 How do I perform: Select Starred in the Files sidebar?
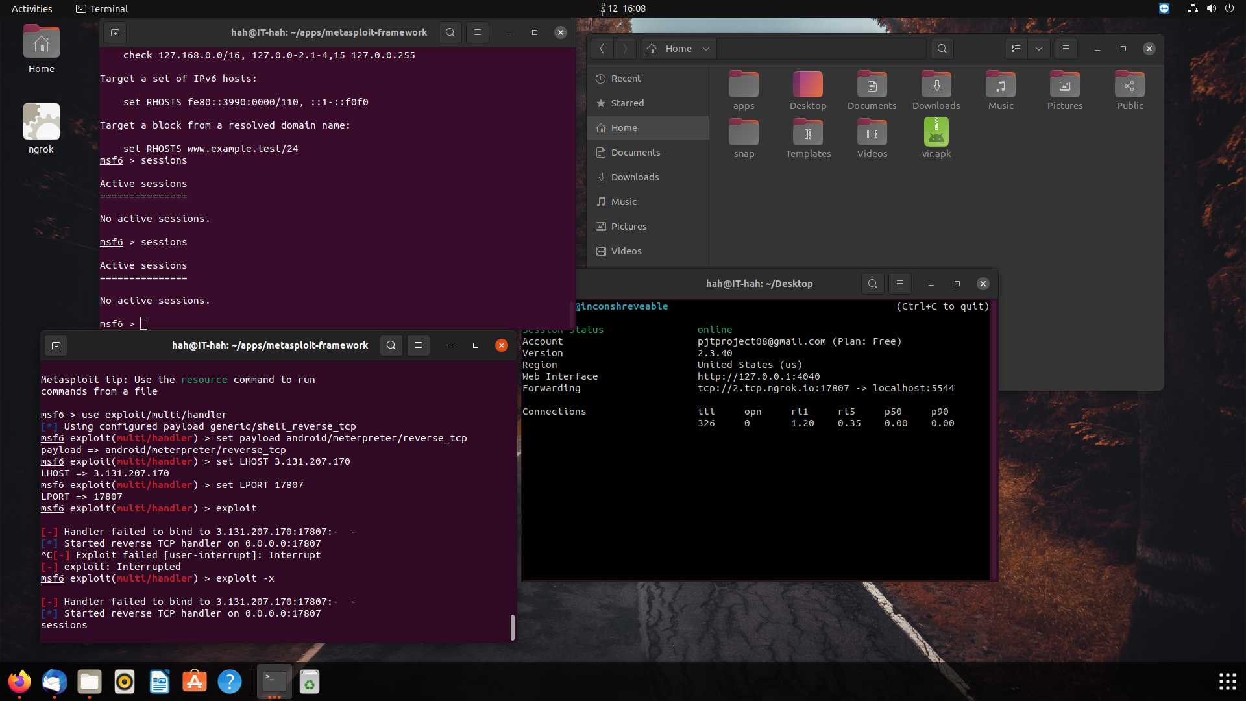pos(627,103)
